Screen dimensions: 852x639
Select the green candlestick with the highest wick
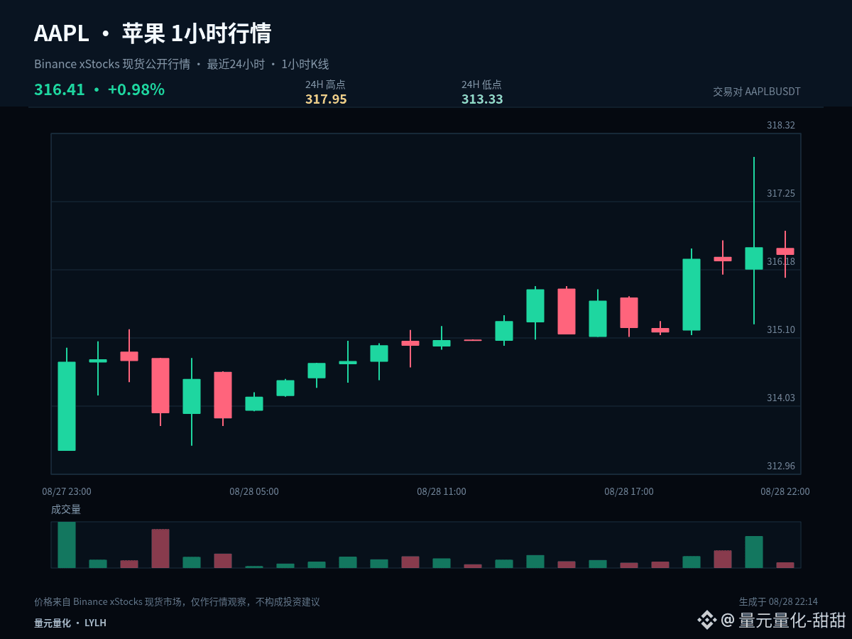point(754,258)
